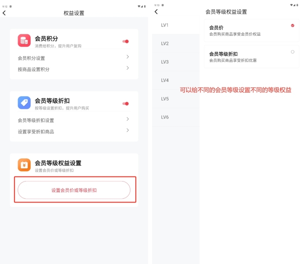Toggle the 会员等级折扣 switch

coord(126,104)
